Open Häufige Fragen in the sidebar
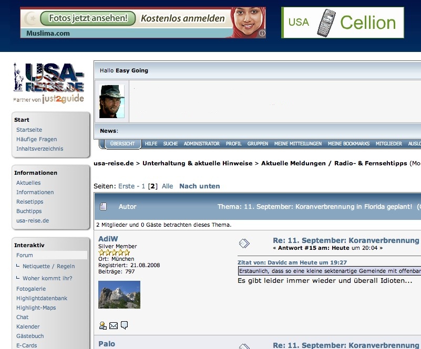The height and width of the screenshot is (349, 421). (36, 139)
